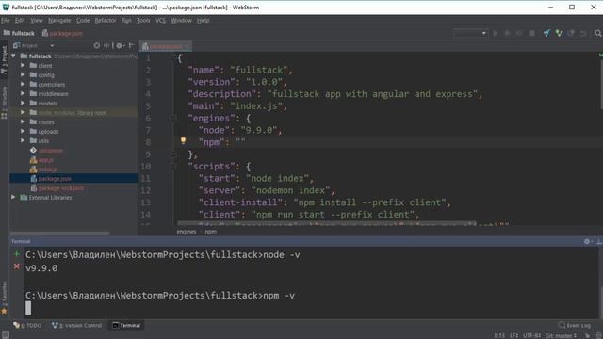Open the Version Control tool window tab
The image size is (603, 339).
(x=77, y=325)
